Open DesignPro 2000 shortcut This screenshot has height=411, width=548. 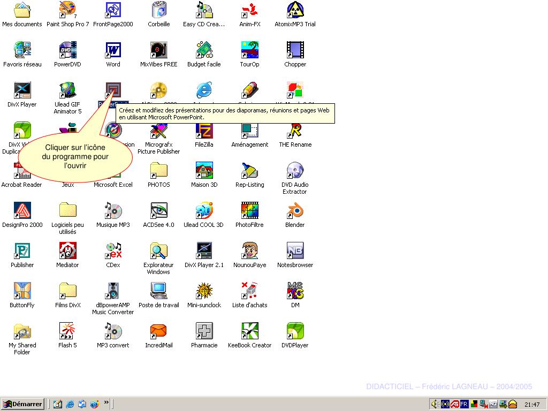pyautogui.click(x=22, y=210)
